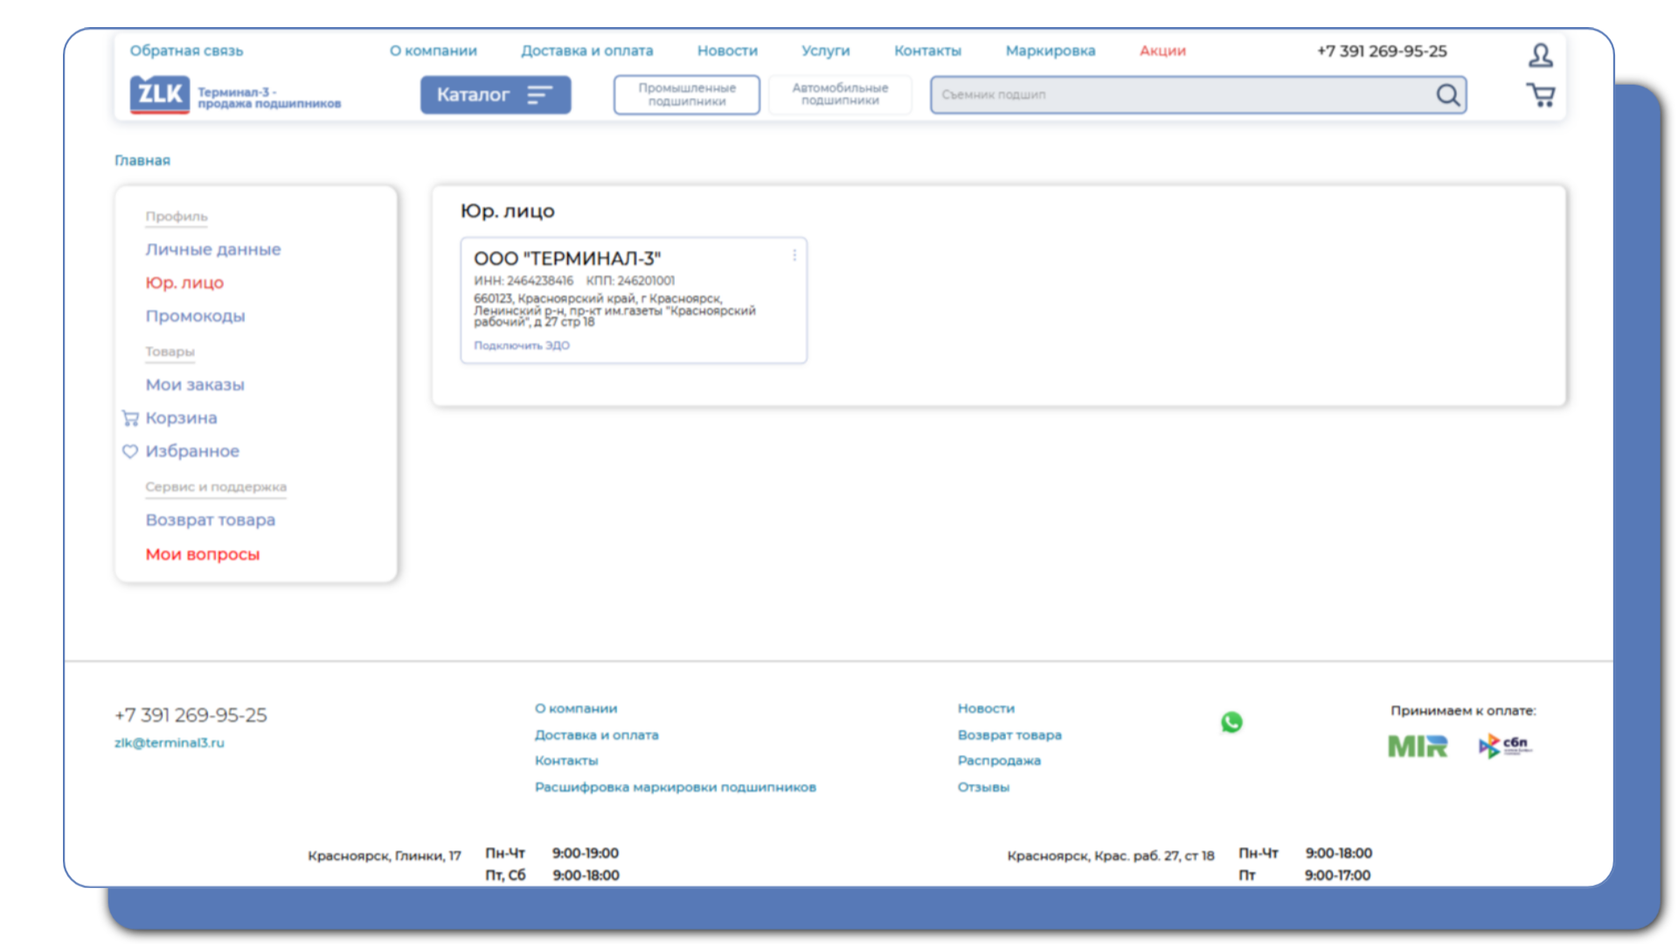Go to Доставка и оплата in top menu
The image size is (1678, 944).
pyautogui.click(x=586, y=51)
